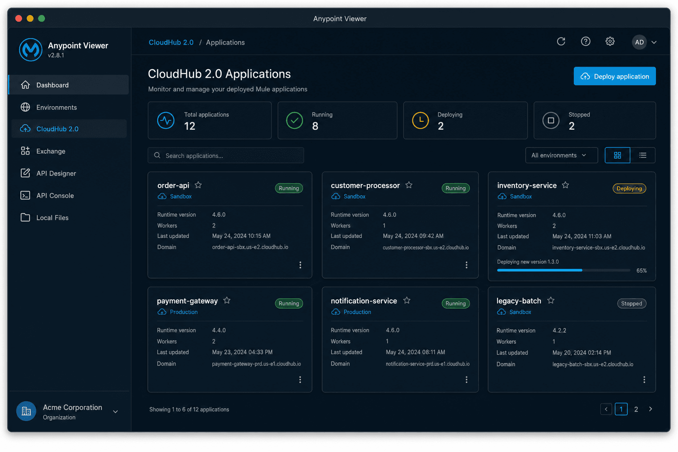The width and height of the screenshot is (678, 452).
Task: Open the All environments dropdown
Action: point(561,155)
